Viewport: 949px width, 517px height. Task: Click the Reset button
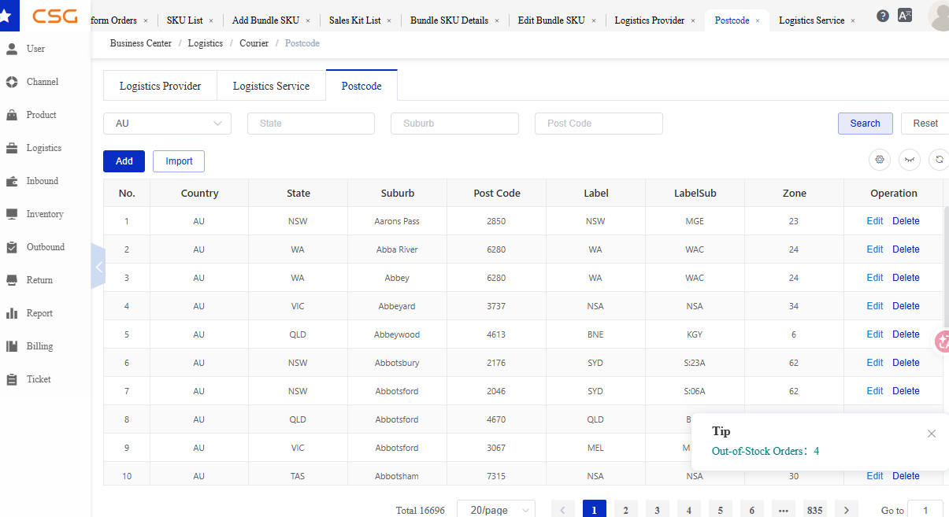click(925, 124)
